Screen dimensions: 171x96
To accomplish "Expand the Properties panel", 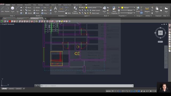I will point(122,16).
